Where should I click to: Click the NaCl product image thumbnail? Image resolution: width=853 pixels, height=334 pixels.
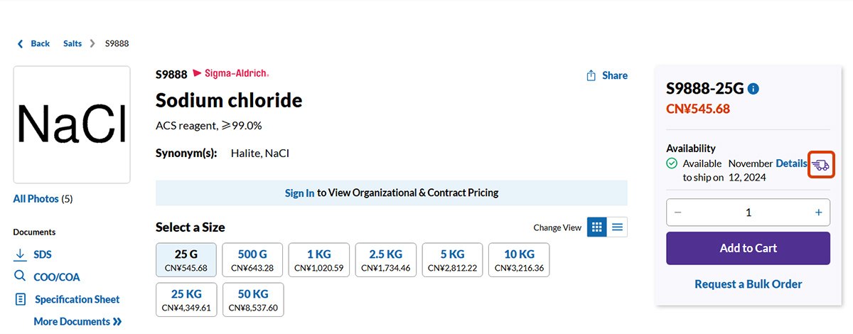(x=72, y=124)
